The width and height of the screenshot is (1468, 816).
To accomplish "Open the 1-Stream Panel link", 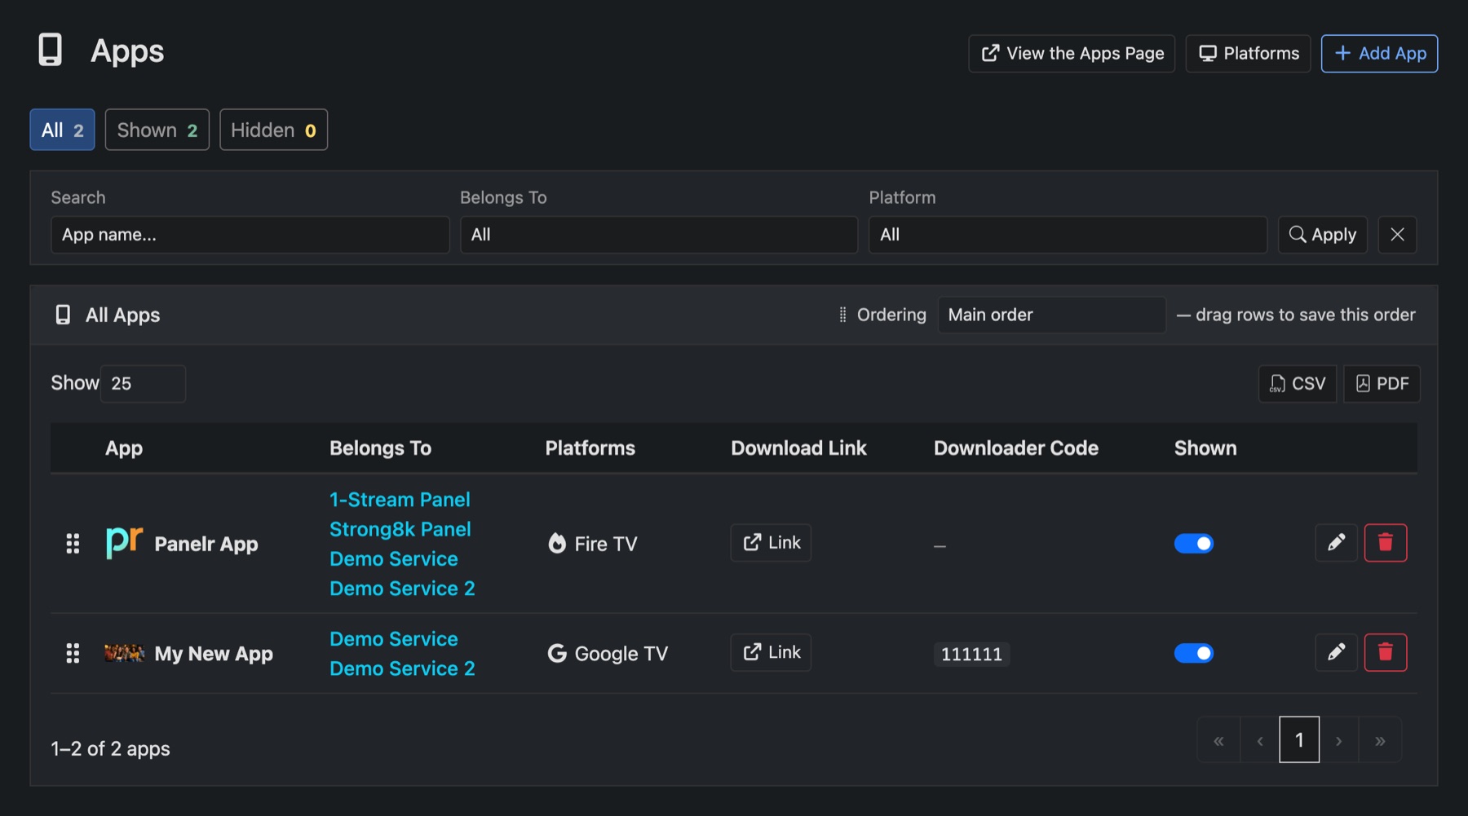I will 400,500.
